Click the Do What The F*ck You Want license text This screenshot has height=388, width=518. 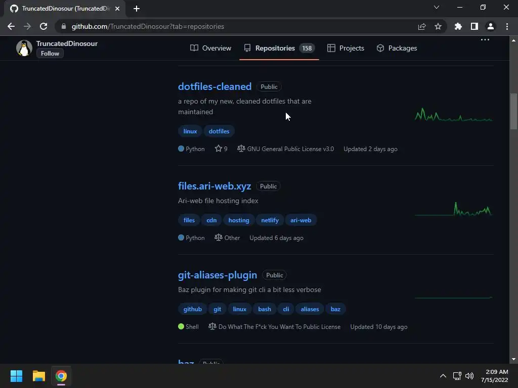point(279,327)
